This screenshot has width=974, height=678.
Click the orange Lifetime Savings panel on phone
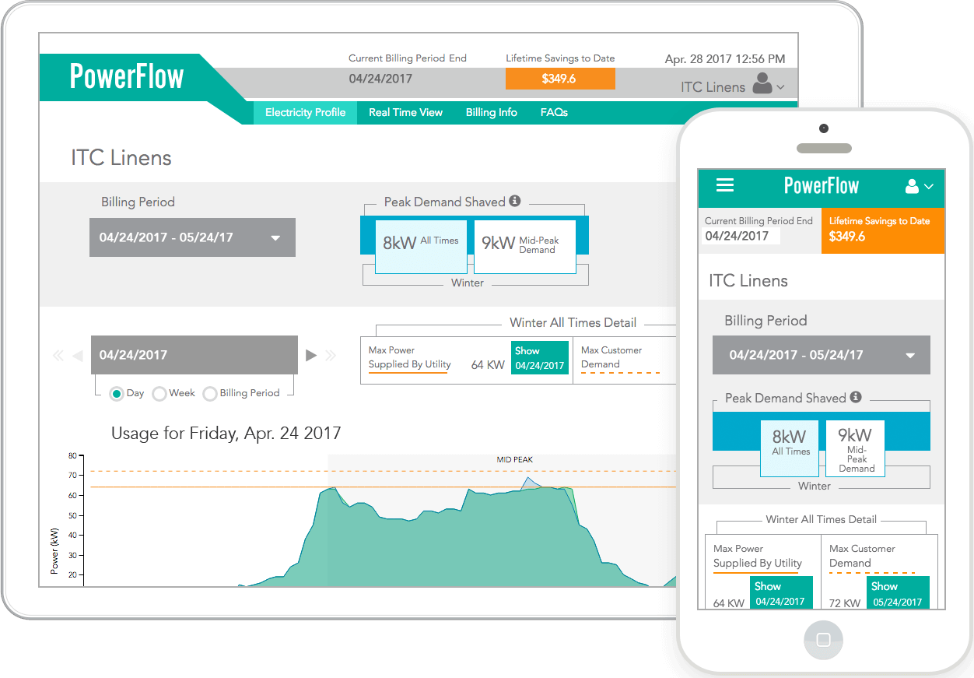click(883, 230)
